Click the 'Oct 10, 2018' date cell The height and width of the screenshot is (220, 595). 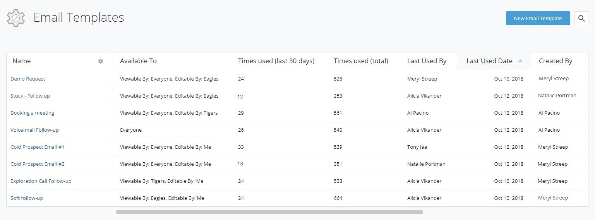(509, 79)
